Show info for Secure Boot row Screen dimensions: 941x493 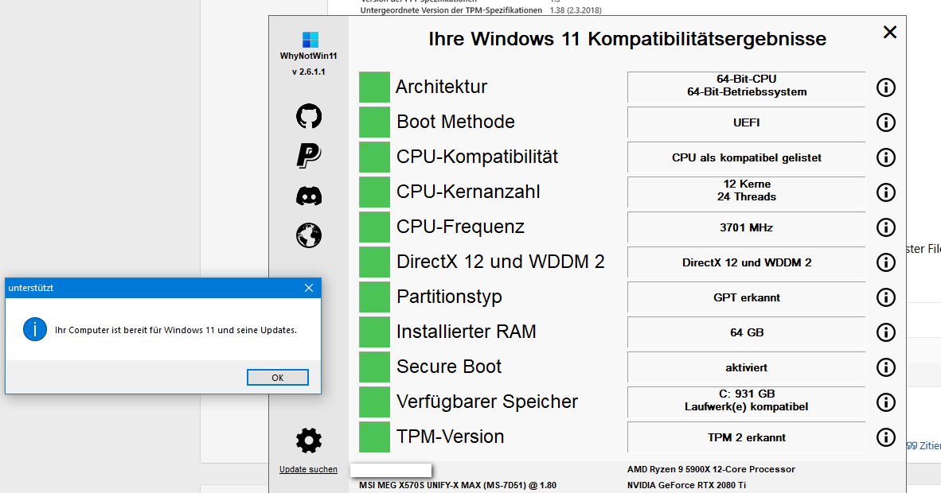point(886,367)
